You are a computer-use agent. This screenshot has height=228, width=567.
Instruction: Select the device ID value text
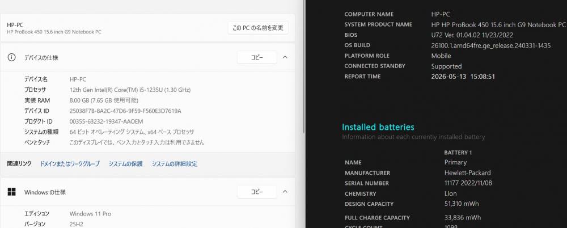click(x=125, y=111)
